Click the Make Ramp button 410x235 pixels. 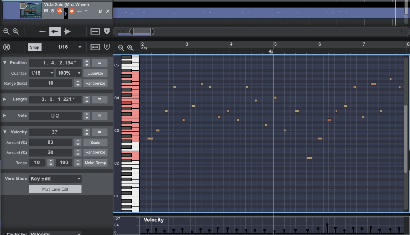[95, 163]
